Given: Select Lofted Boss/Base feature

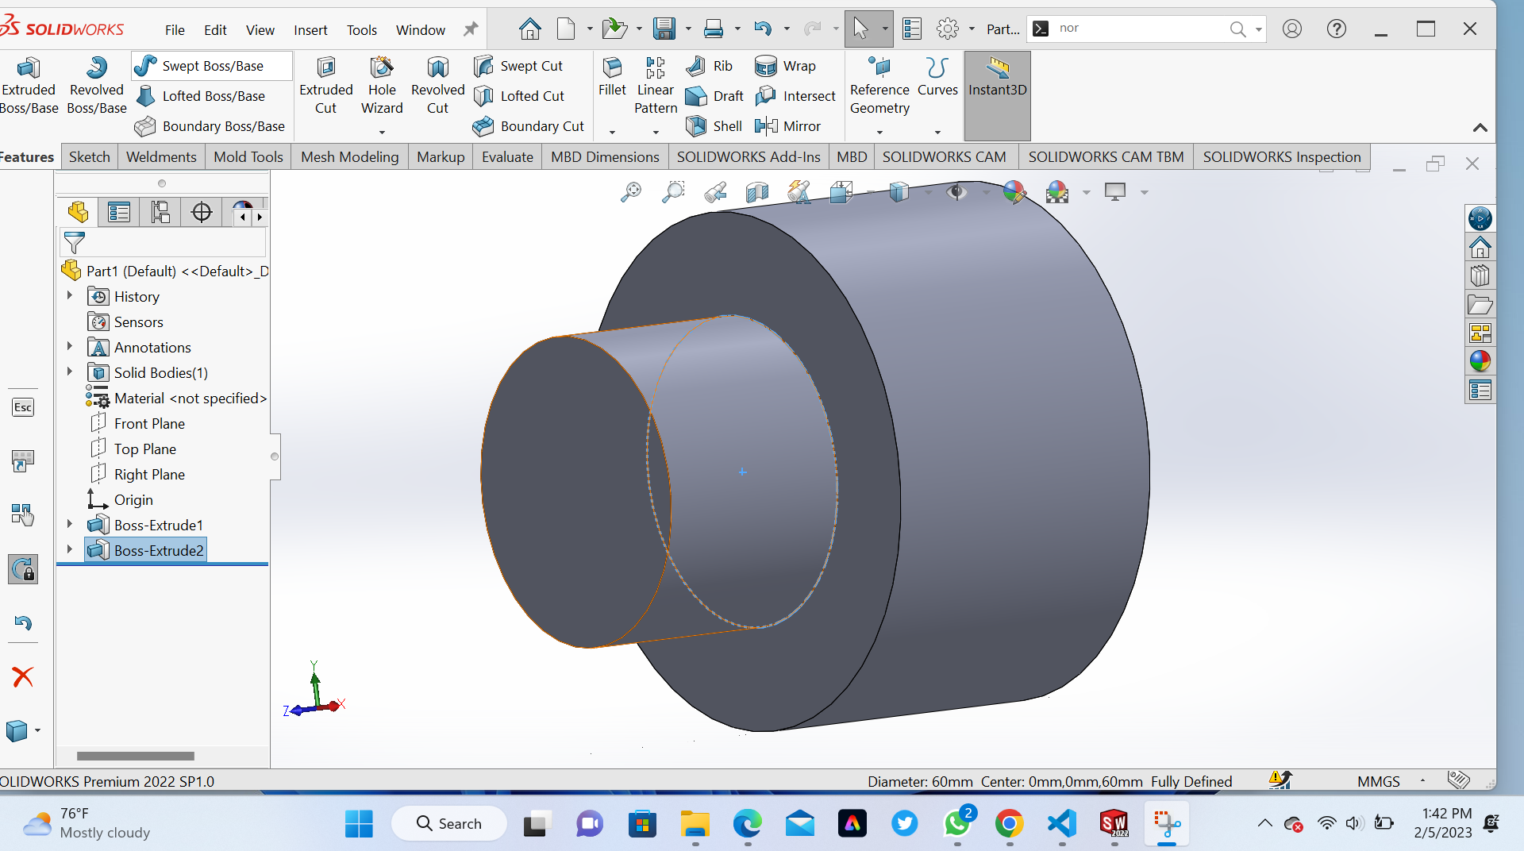Looking at the screenshot, I should pyautogui.click(x=201, y=96).
